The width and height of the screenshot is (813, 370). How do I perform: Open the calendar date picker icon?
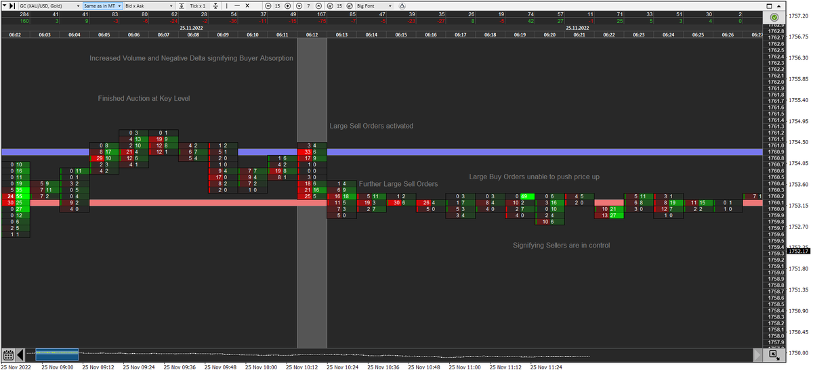point(8,354)
